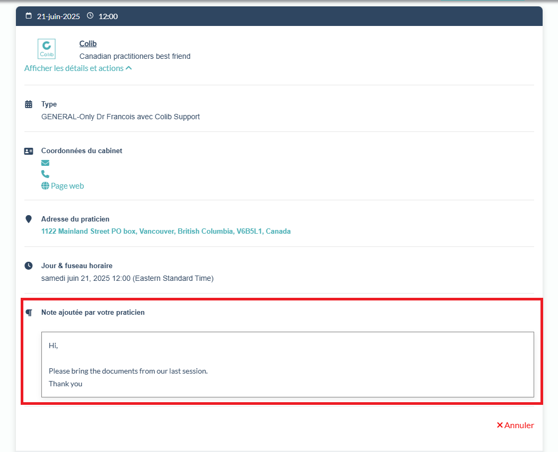
Task: Collapse 'Afficher les détails et actions'
Action: (78, 68)
